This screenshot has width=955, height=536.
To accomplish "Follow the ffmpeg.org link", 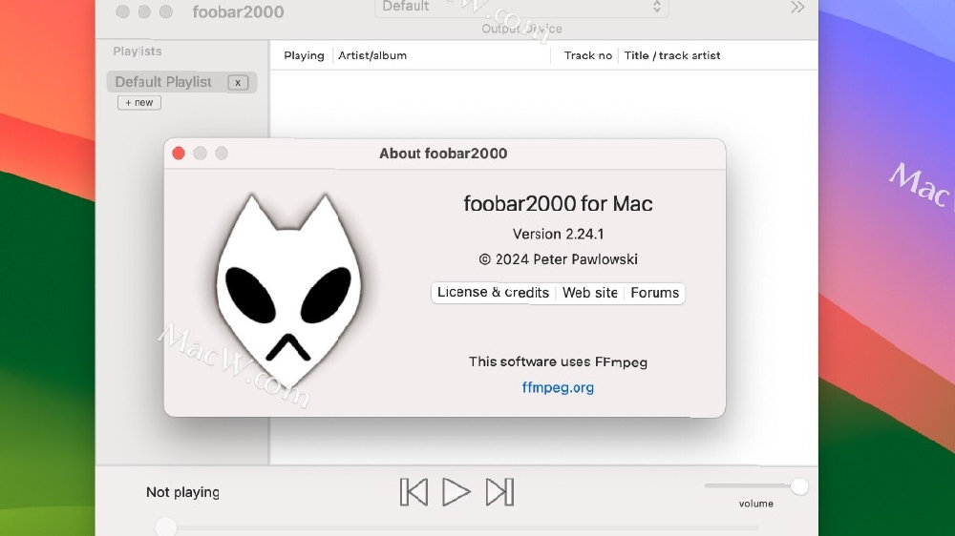I will click(x=558, y=387).
